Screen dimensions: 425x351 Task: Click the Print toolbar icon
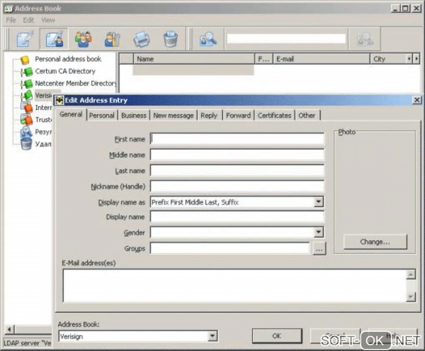point(141,39)
